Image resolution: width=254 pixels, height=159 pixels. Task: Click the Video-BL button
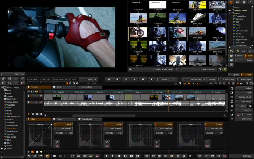coord(244,110)
